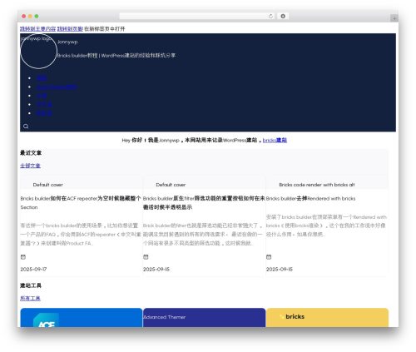Open article about removing Rendered with bricks
Screen dimensions: 416x352
click(310, 199)
